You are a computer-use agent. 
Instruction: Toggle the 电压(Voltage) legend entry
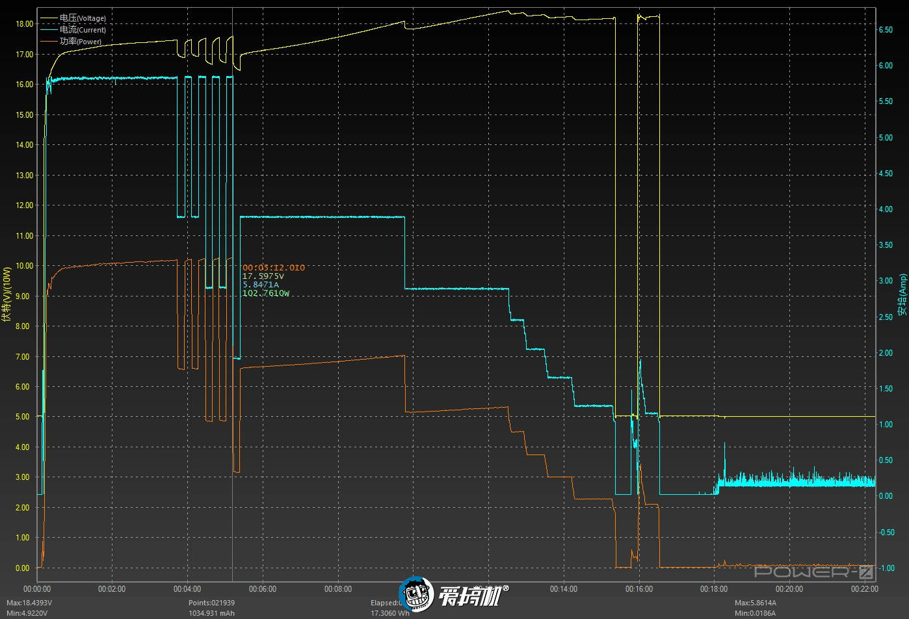pos(82,18)
